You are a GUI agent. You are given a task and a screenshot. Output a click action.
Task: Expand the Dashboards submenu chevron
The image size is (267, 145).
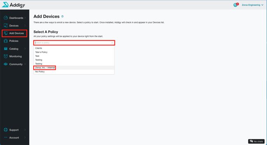[25, 18]
